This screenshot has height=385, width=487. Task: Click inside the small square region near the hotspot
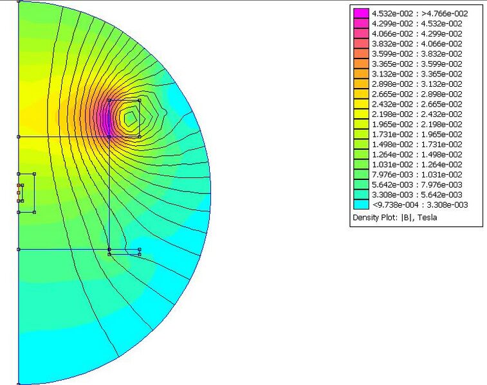click(x=129, y=118)
